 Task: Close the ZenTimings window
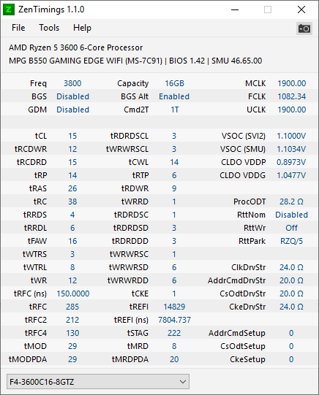point(301,9)
